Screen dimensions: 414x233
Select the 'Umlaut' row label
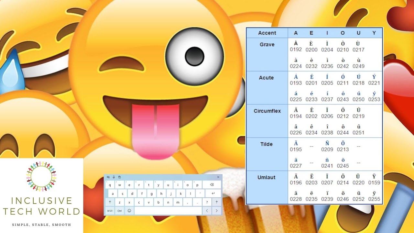click(267, 177)
